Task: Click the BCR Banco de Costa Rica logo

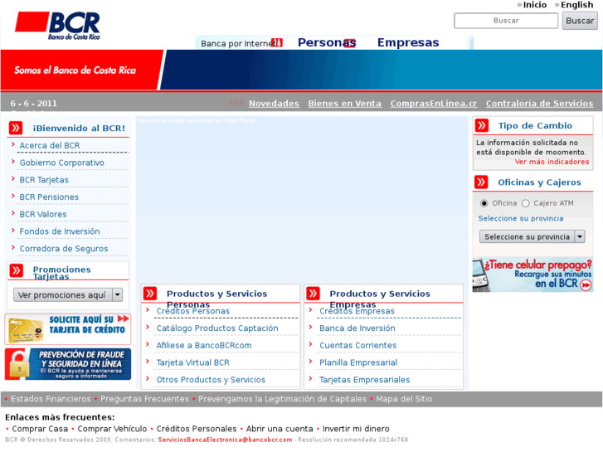Action: pos(58,26)
